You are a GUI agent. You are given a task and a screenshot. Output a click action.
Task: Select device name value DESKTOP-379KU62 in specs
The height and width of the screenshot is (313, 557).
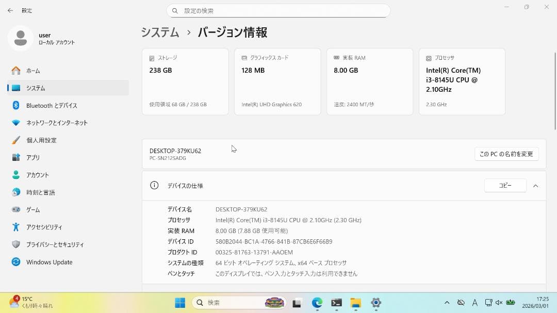[241, 210]
